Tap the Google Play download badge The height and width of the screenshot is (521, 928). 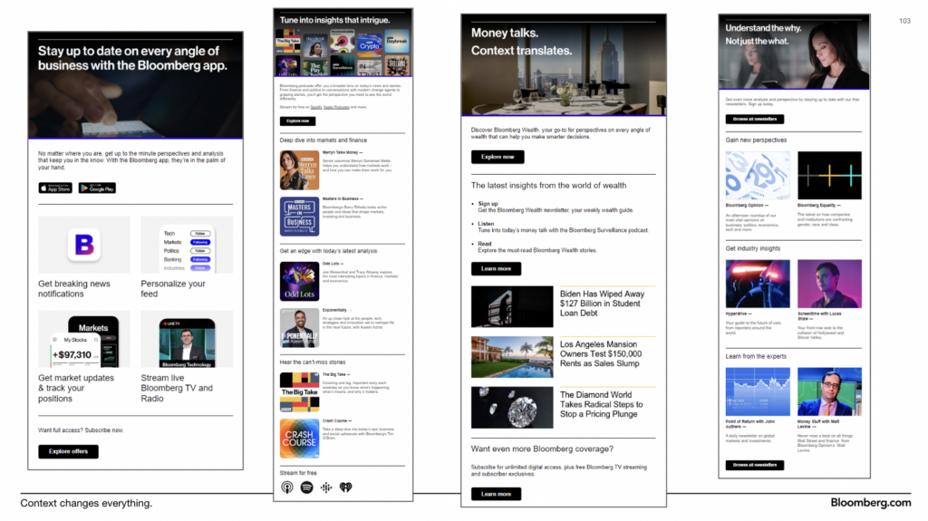97,188
